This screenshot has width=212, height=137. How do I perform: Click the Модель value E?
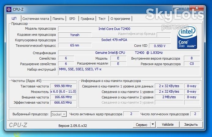click(x=118, y=58)
